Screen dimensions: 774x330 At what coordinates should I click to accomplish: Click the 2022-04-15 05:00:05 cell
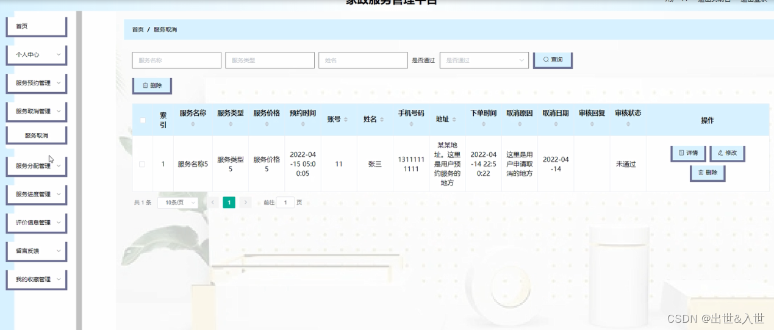tap(303, 164)
